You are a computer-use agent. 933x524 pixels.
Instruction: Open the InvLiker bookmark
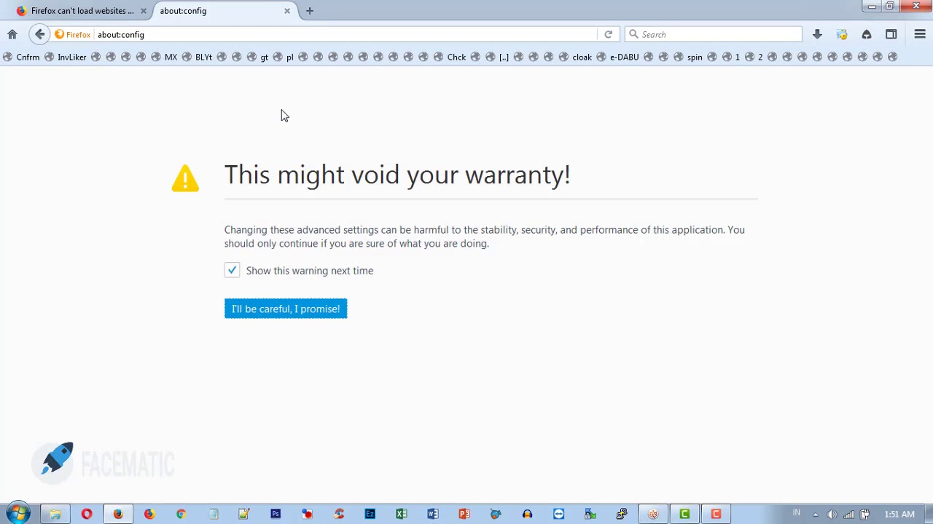coord(66,57)
